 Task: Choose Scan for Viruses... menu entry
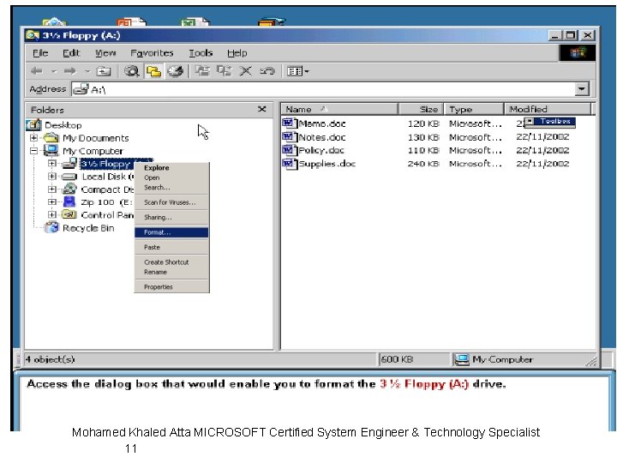(x=171, y=202)
